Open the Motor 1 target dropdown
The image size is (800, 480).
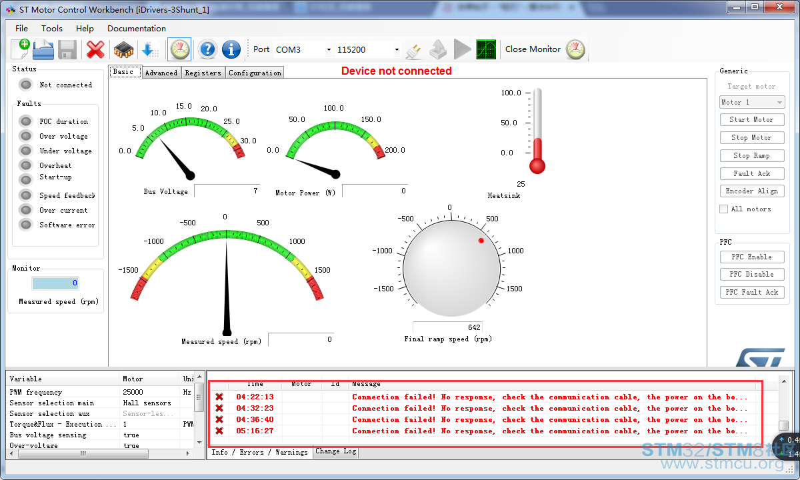752,102
